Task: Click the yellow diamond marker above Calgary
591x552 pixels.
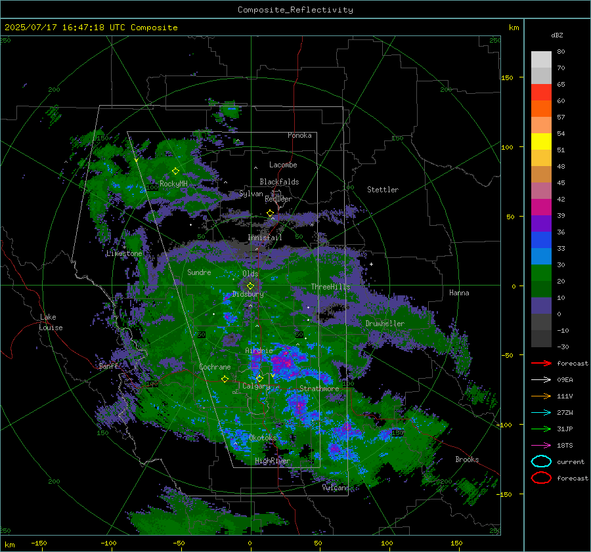Action: [x=259, y=378]
